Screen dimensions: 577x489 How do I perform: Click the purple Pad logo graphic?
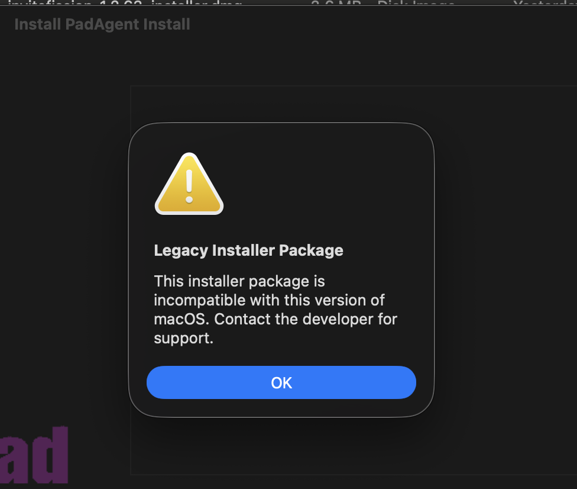pyautogui.click(x=34, y=455)
